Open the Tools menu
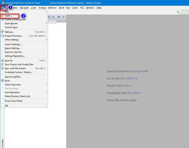The image size is (189, 148). (x=75, y=8)
